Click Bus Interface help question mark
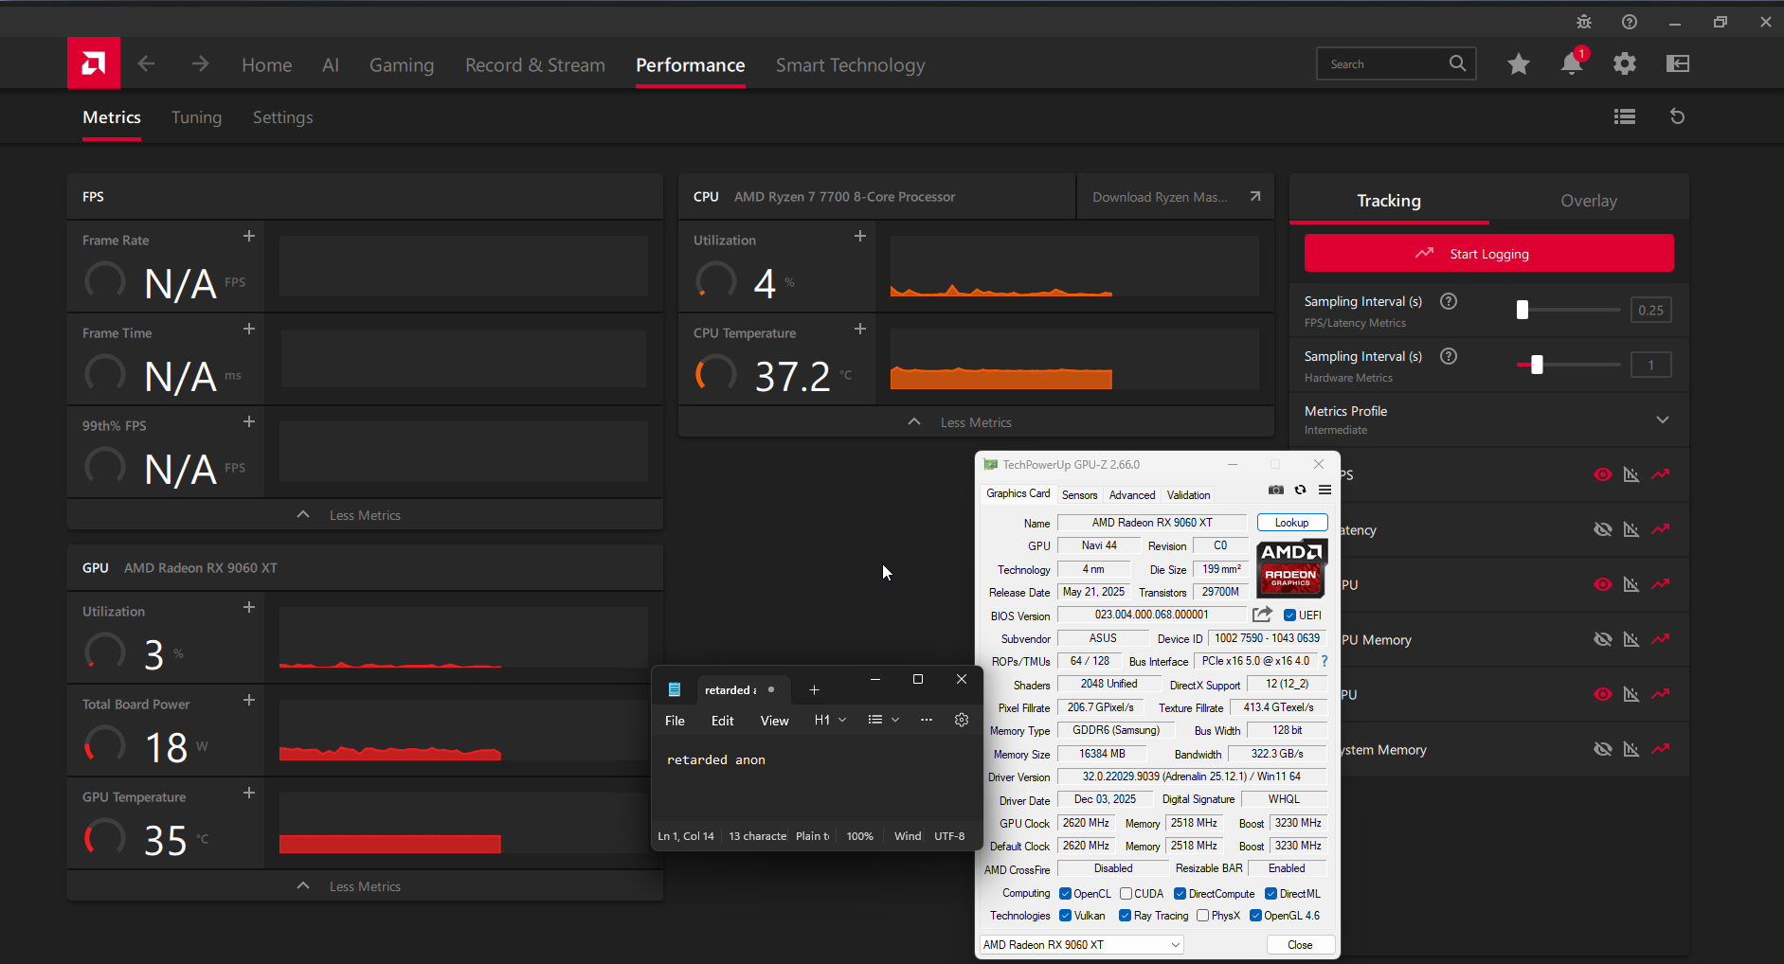This screenshot has width=1784, height=964. (1324, 661)
